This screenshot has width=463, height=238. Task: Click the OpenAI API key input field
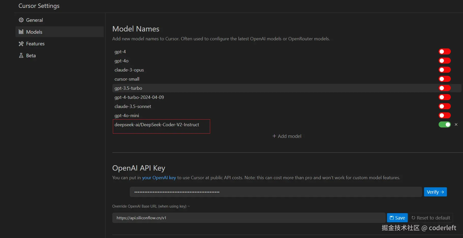coord(275,192)
